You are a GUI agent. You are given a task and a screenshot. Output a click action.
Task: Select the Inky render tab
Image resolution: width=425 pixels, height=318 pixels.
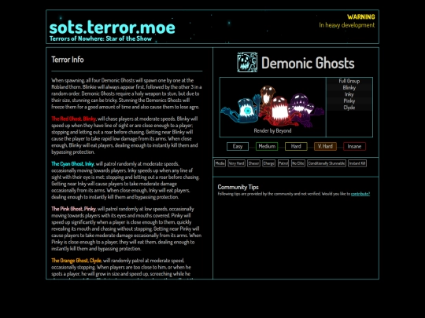pyautogui.click(x=349, y=94)
